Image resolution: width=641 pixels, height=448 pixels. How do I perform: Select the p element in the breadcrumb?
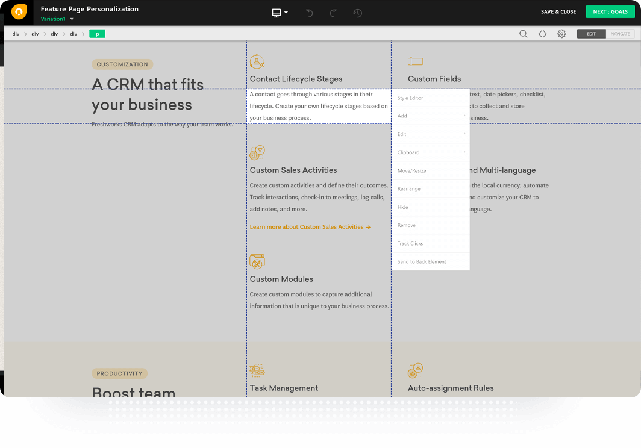pos(97,34)
